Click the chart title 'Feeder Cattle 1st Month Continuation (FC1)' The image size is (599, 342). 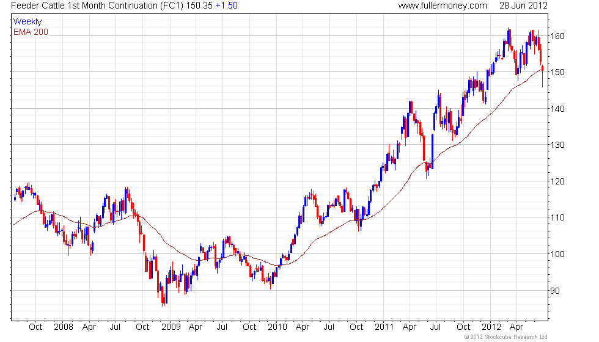pos(97,5)
